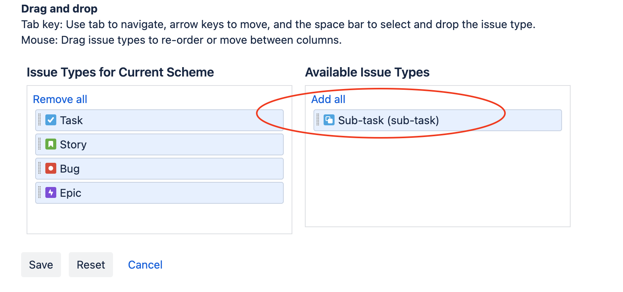Image resolution: width=623 pixels, height=292 pixels.
Task: Click the Sub-task issue type icon
Action: click(x=329, y=120)
